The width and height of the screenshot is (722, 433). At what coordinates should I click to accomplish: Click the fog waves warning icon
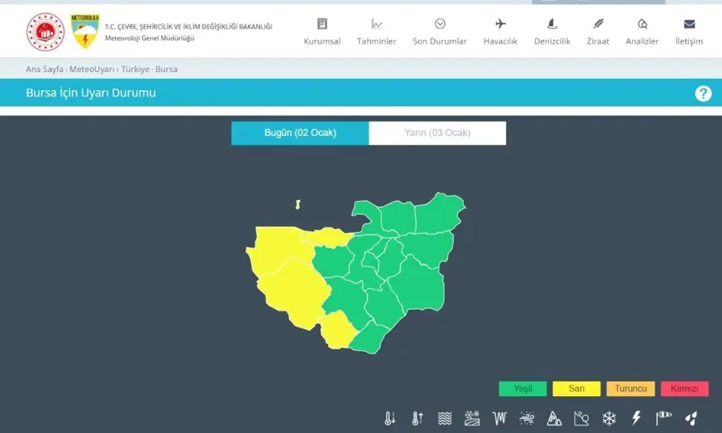[445, 418]
